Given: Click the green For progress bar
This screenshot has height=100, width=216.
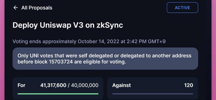Looking at the screenshot, I should coord(58,94).
